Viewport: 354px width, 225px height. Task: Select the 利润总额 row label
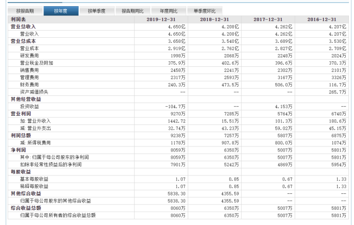point(20,136)
